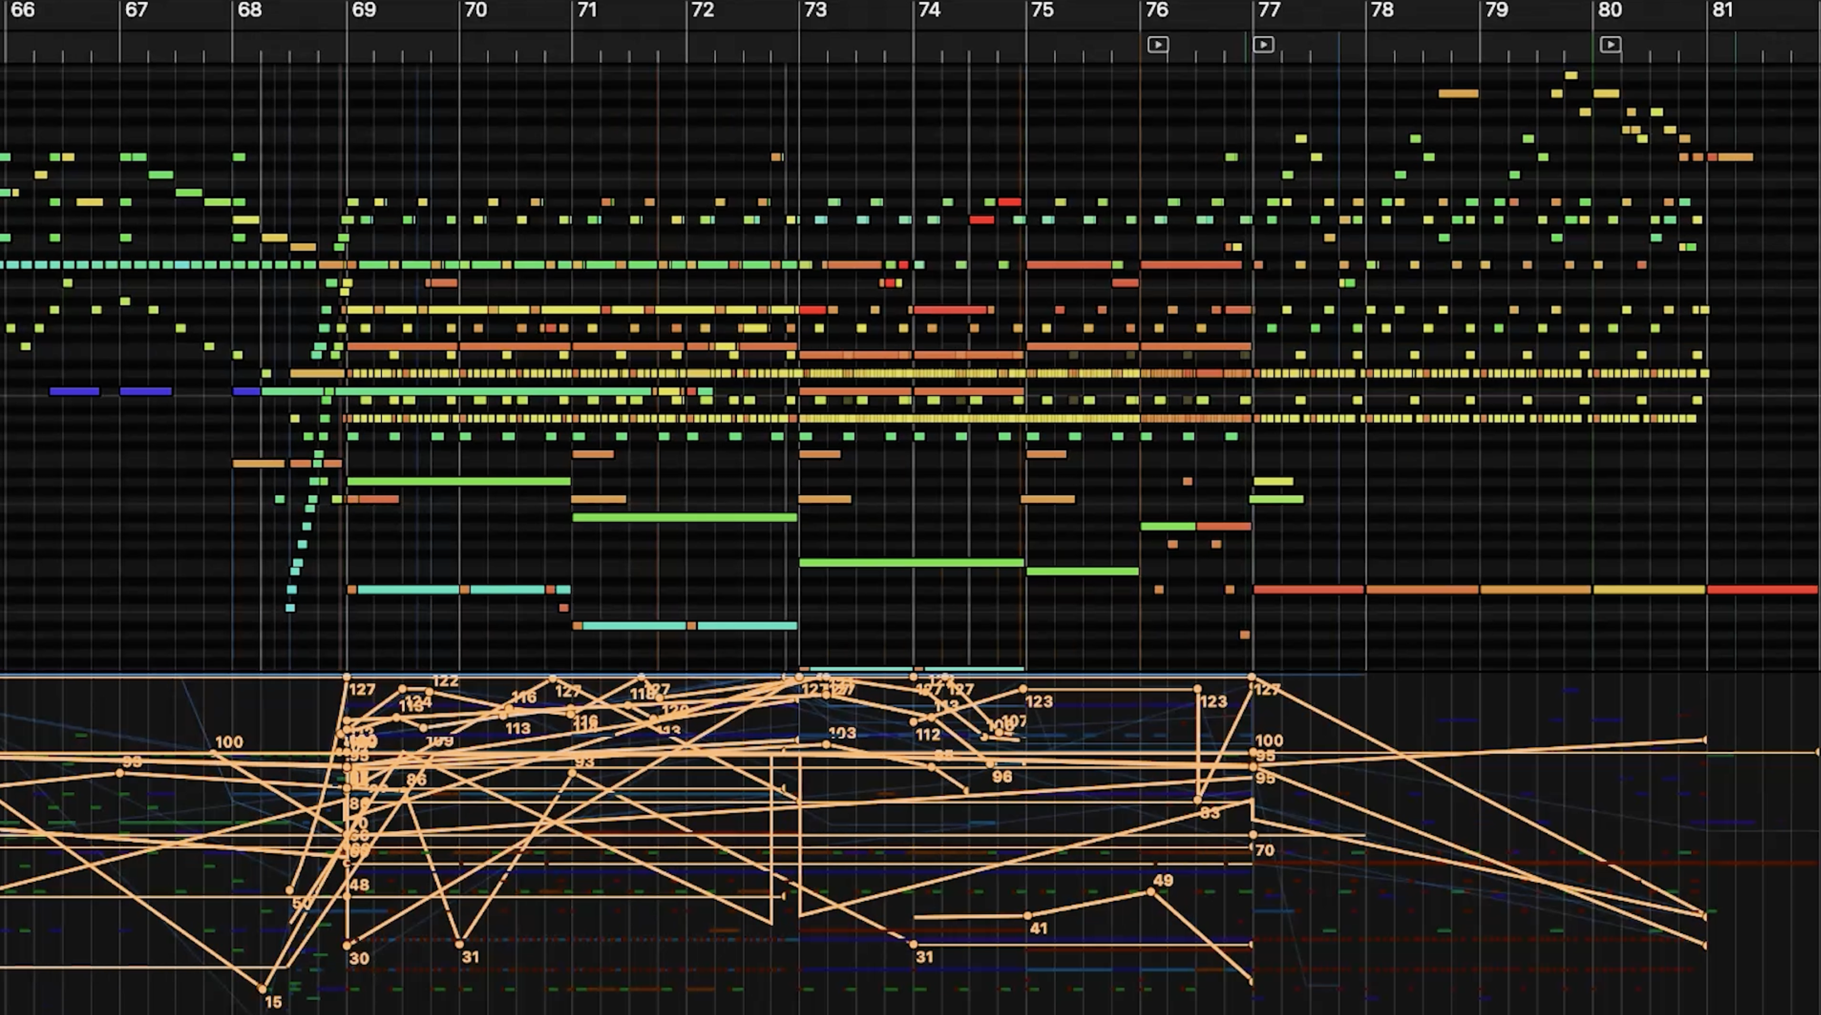The image size is (1821, 1015).
Task: Click bar number 66 in the ruler
Action: (23, 10)
